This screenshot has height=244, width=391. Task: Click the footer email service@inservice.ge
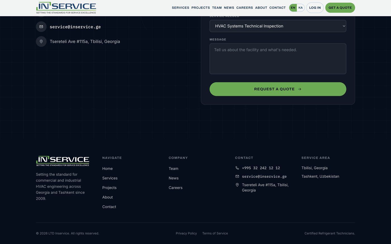coord(264,176)
